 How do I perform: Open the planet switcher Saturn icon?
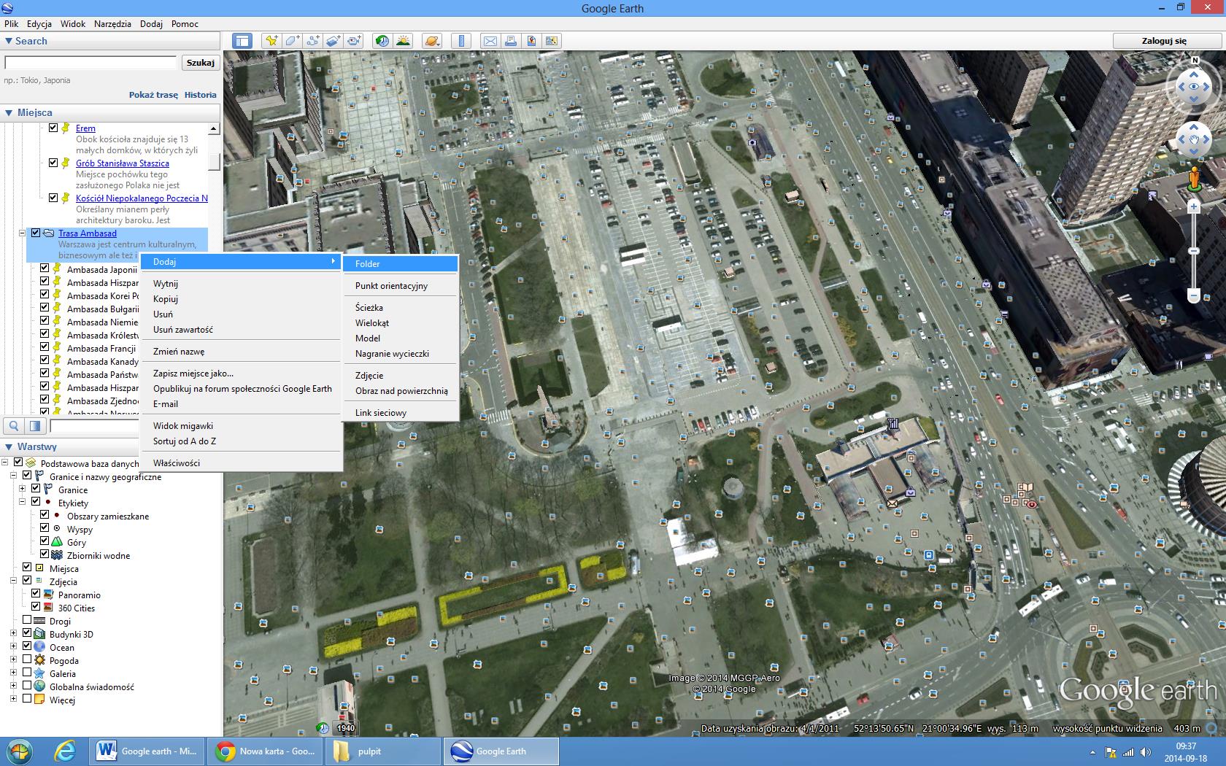point(431,41)
